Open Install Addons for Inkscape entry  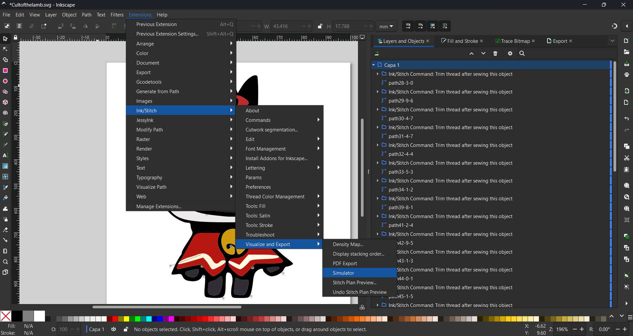[279, 158]
